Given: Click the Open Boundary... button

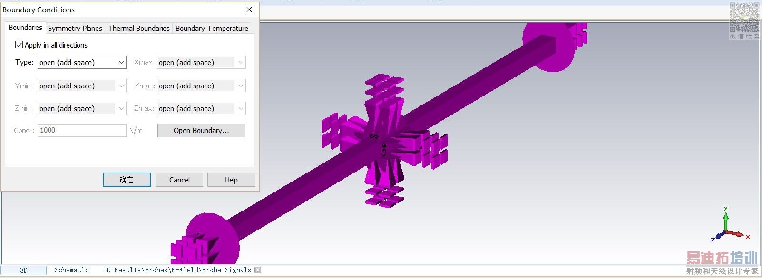Looking at the screenshot, I should click(x=201, y=130).
